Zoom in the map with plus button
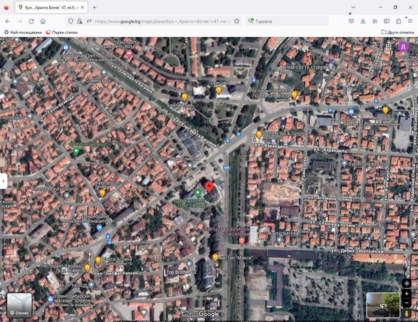Viewport: 418px width, 322px height. click(407, 294)
